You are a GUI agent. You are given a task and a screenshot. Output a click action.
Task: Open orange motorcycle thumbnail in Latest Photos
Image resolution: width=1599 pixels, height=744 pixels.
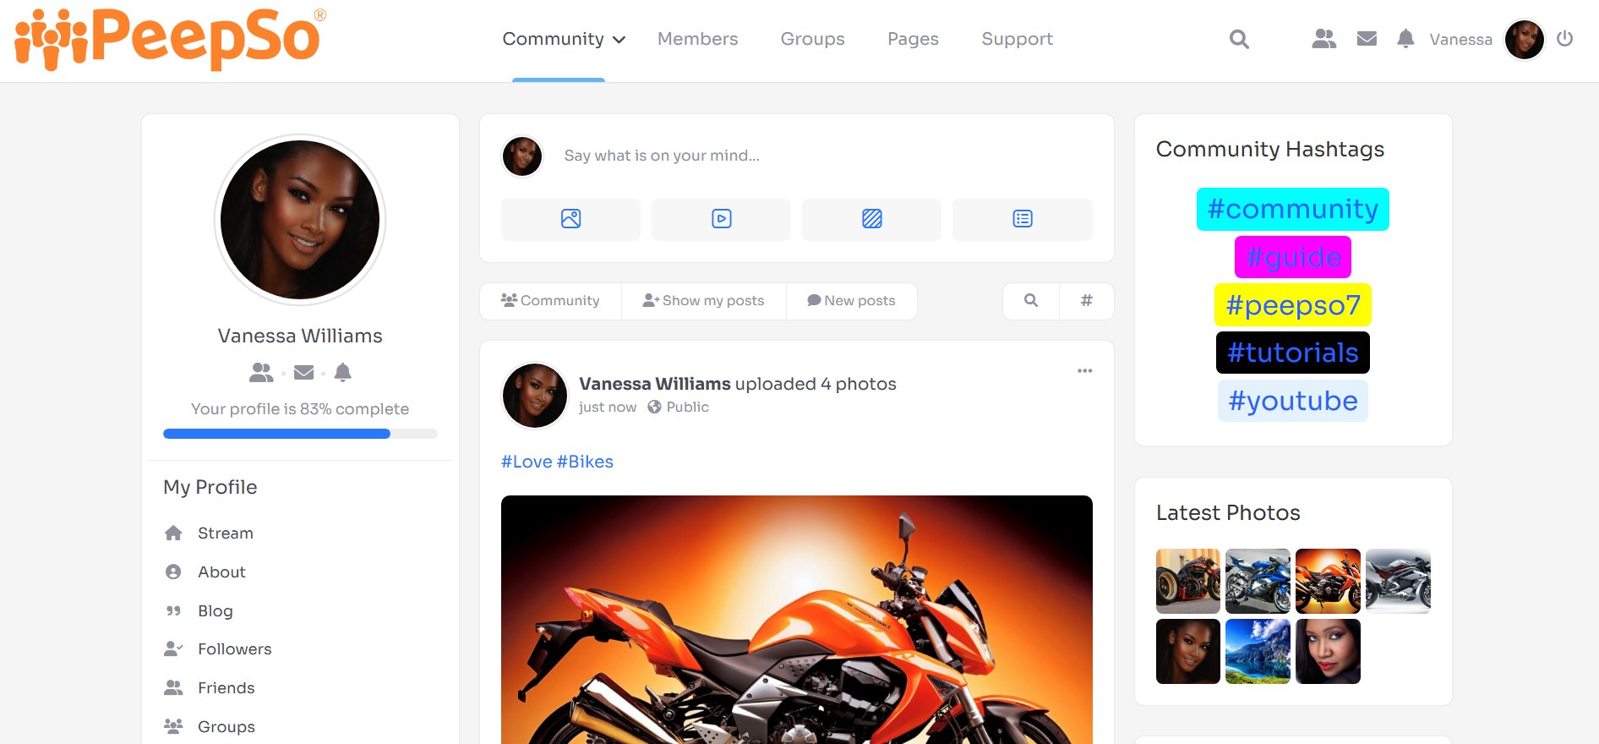click(x=1328, y=581)
